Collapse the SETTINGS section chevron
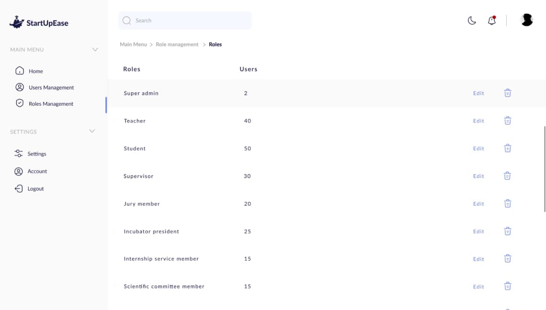The image size is (546, 310). [x=92, y=131]
